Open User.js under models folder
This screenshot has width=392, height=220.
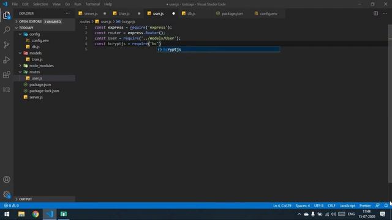[x=37, y=59]
